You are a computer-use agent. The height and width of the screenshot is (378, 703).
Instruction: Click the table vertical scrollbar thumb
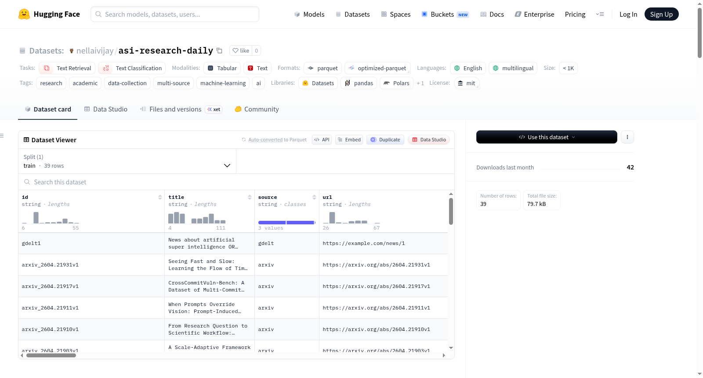(451, 211)
